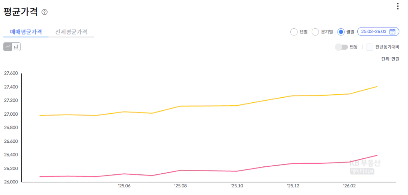Click the calendar icon in date range
The image size is (408, 195).
392,32
